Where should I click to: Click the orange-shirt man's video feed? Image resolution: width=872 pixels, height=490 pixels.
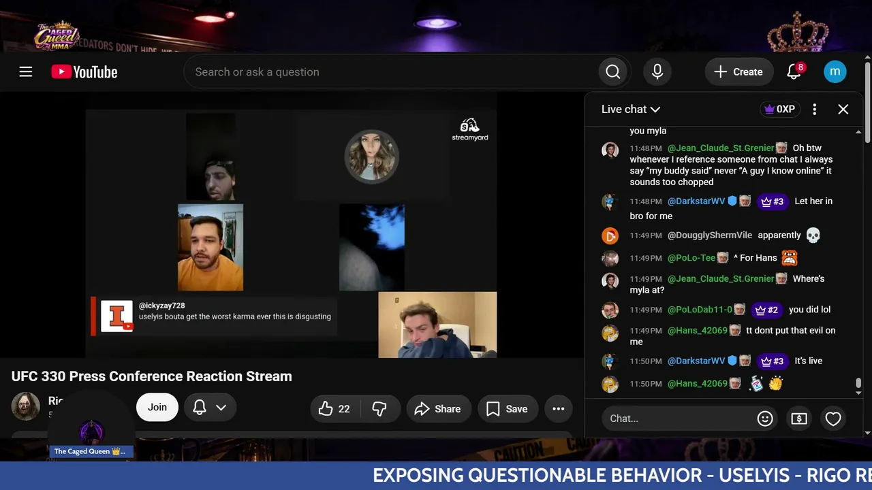point(211,248)
